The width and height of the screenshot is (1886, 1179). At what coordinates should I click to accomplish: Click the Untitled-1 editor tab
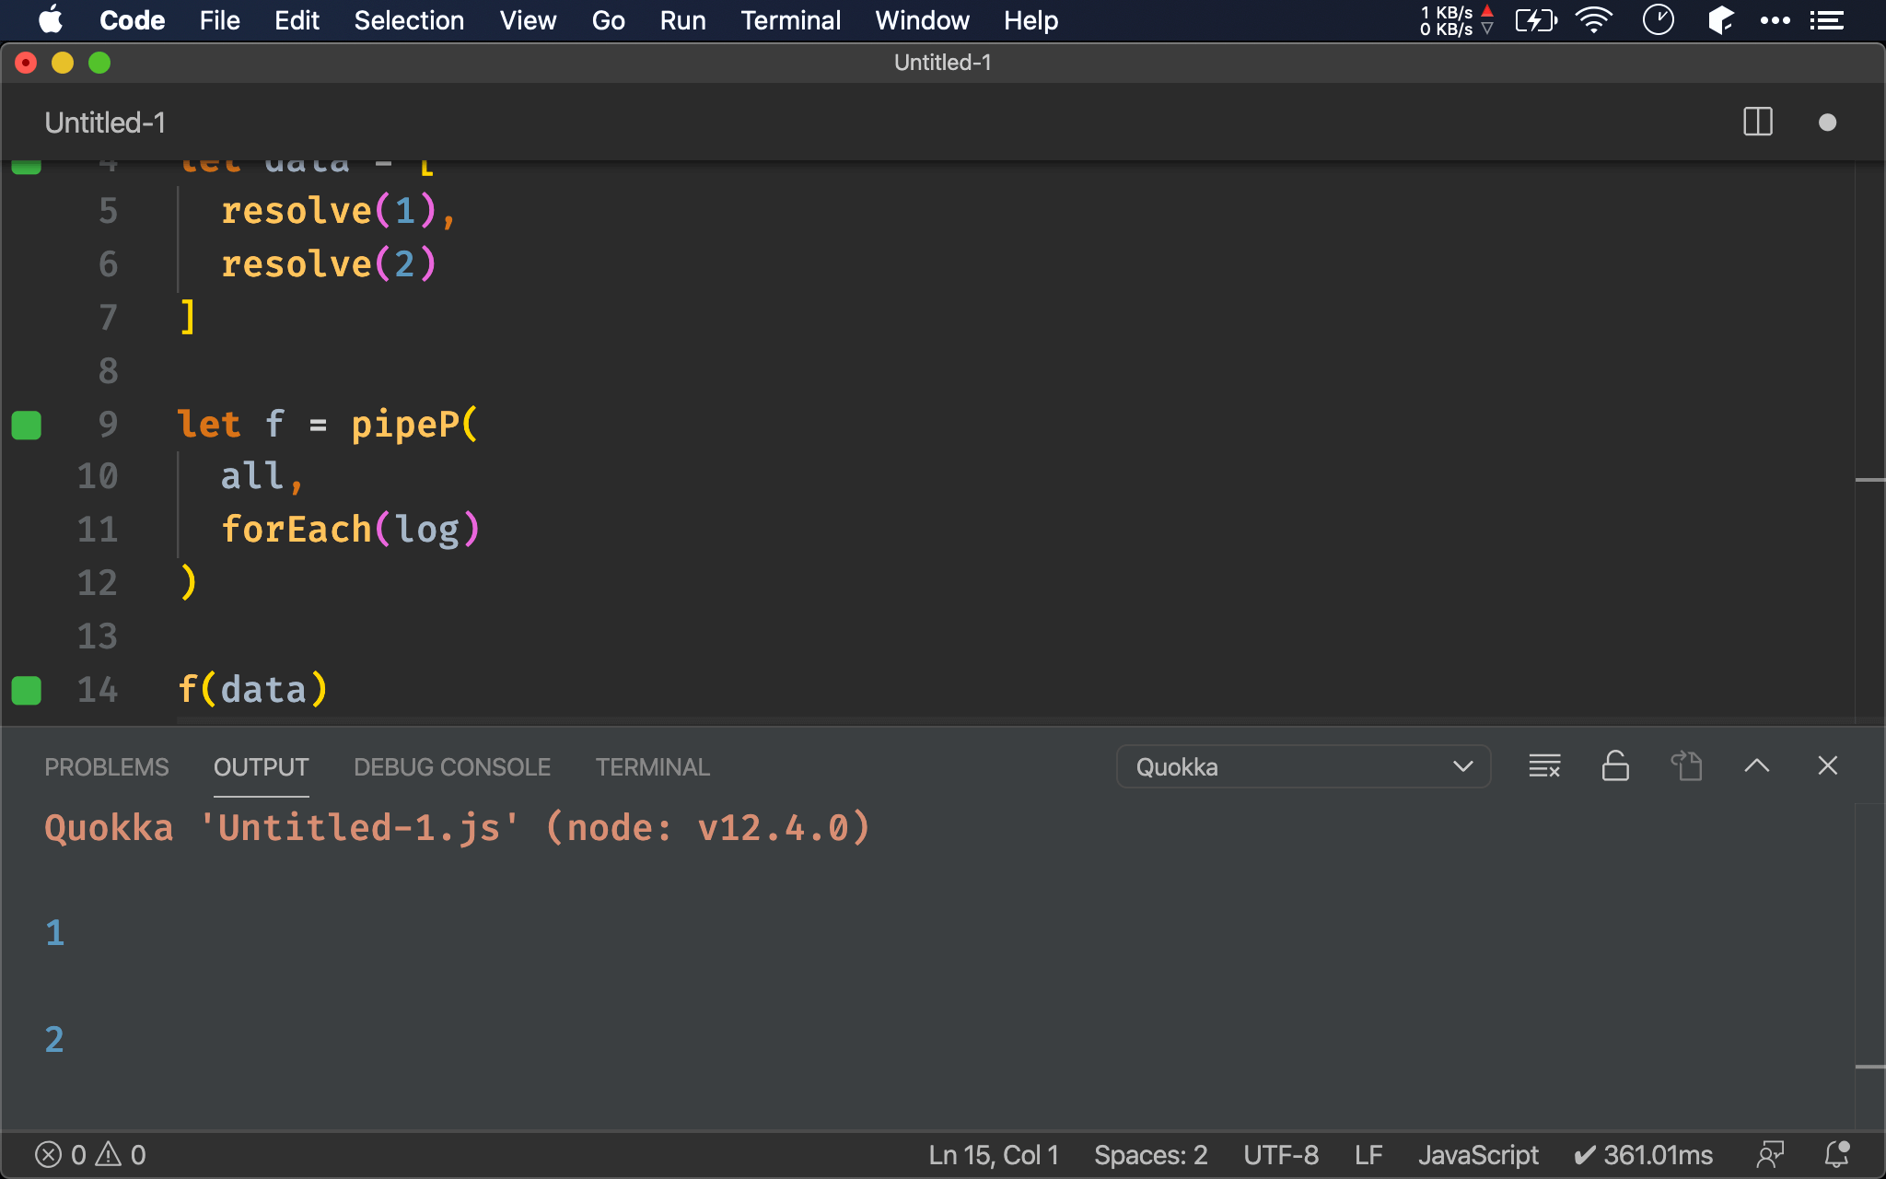[105, 123]
